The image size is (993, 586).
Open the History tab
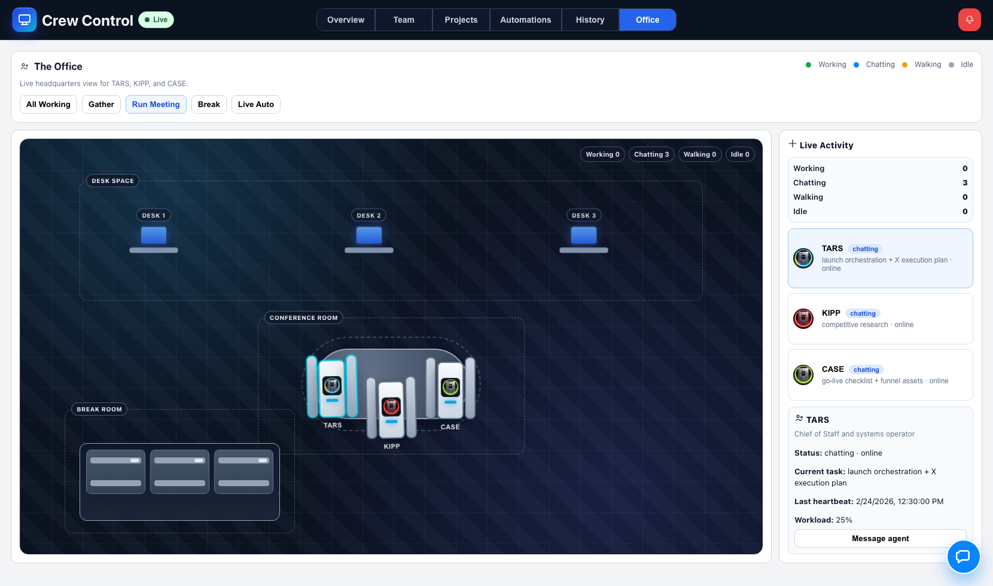590,20
